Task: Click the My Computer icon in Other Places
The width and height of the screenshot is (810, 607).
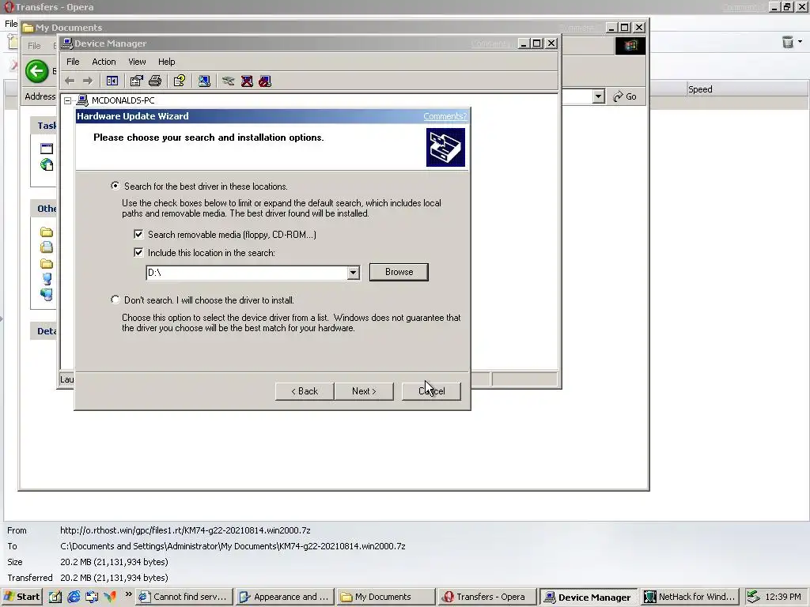Action: point(47,279)
